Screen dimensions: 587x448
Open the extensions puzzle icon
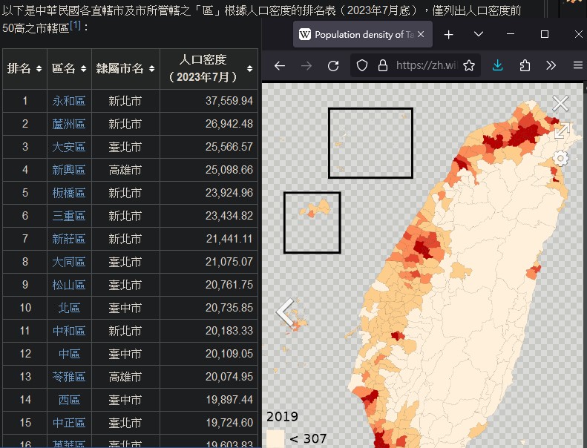(x=525, y=65)
